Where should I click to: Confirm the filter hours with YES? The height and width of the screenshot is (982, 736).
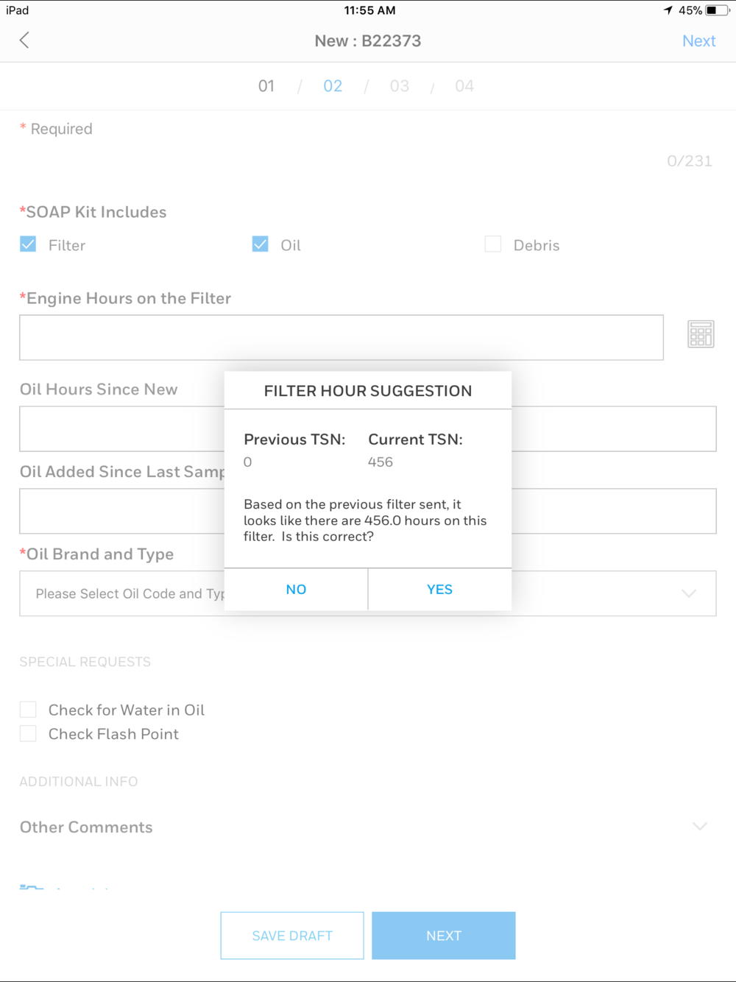tap(439, 590)
